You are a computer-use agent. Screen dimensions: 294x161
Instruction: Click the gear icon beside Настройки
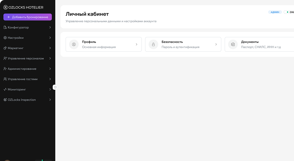tap(5, 38)
